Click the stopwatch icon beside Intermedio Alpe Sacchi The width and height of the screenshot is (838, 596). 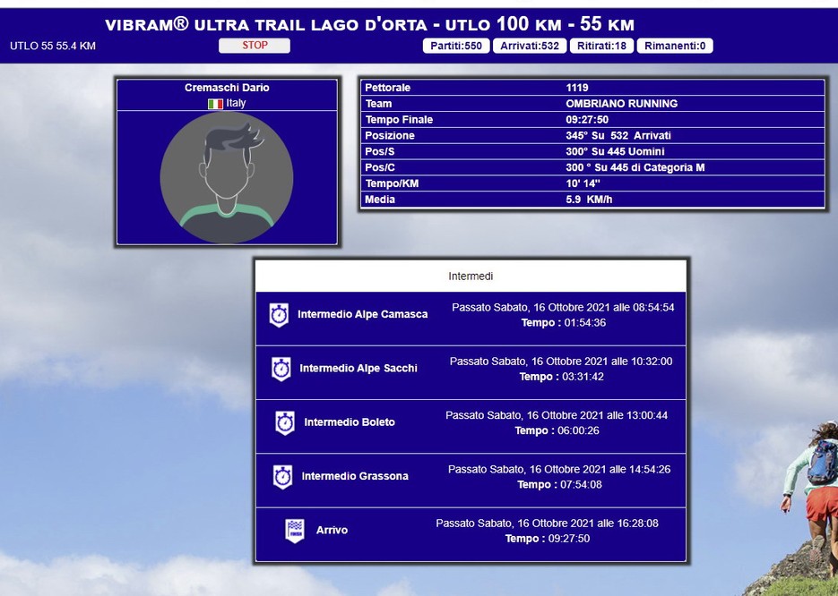coord(281,369)
